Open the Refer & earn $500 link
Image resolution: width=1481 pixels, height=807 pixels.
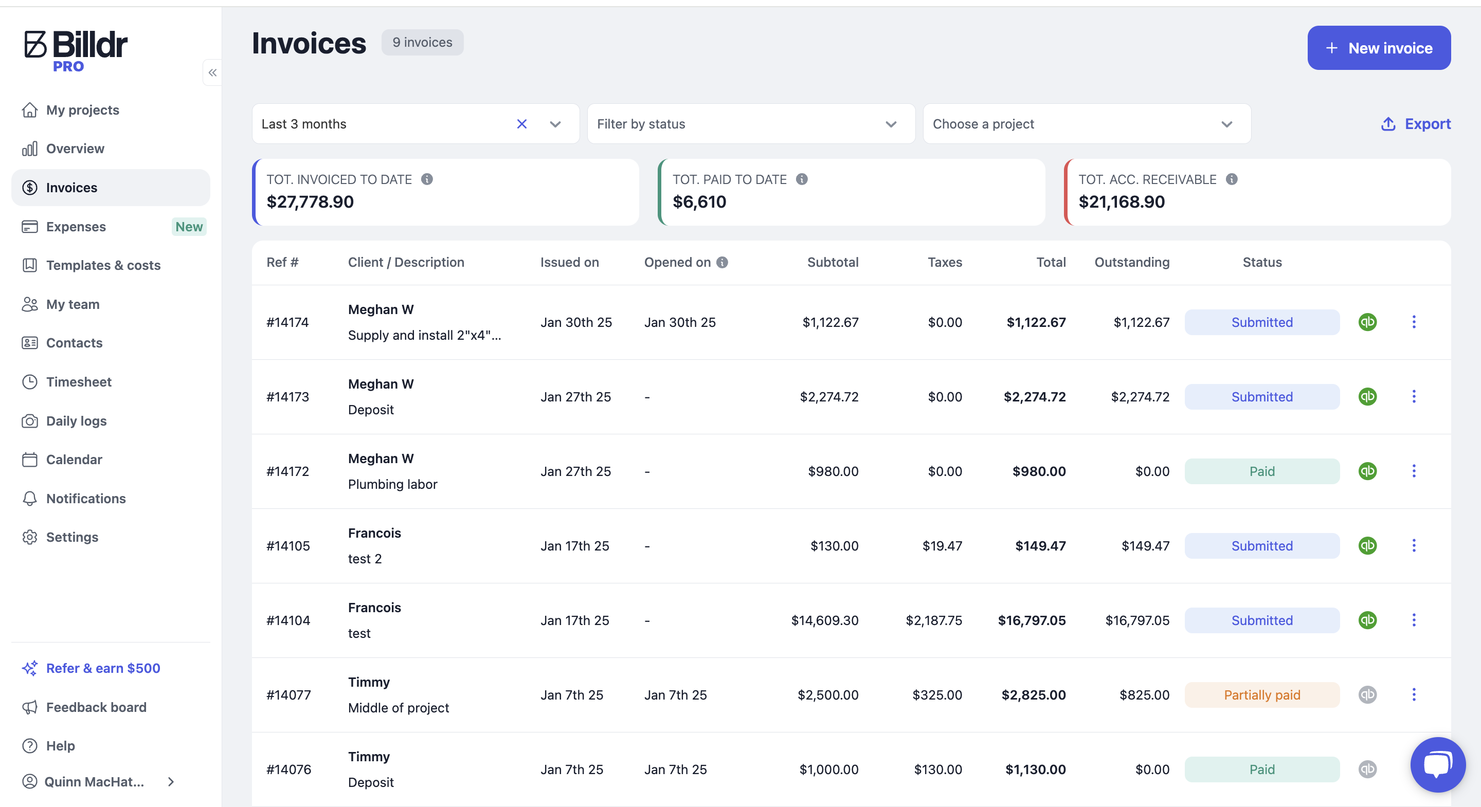coord(103,668)
